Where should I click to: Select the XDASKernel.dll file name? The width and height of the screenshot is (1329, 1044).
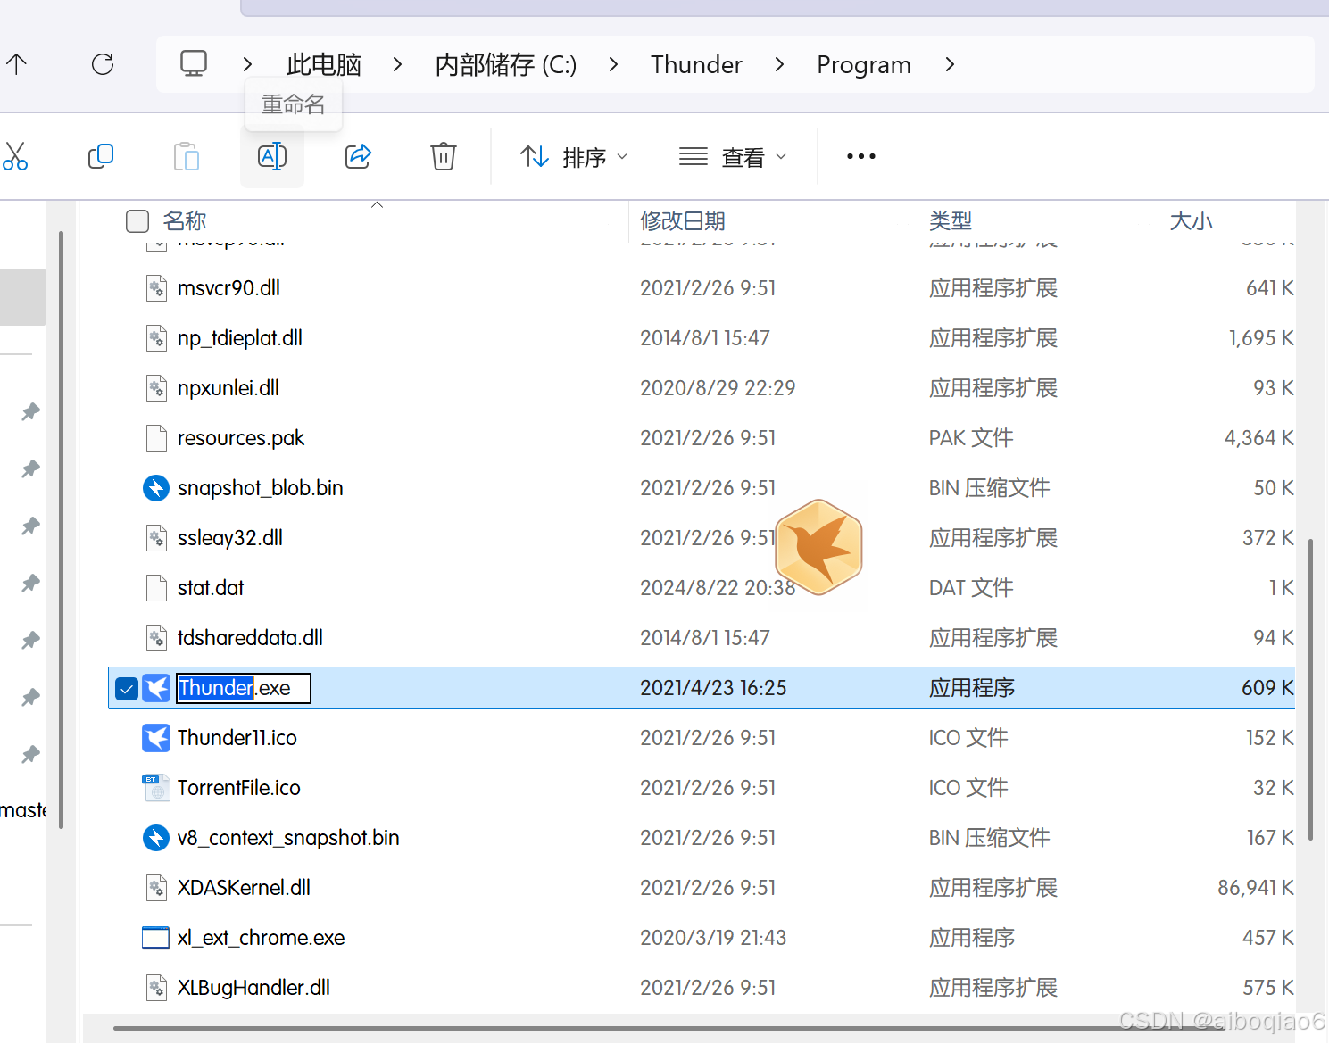tap(244, 888)
